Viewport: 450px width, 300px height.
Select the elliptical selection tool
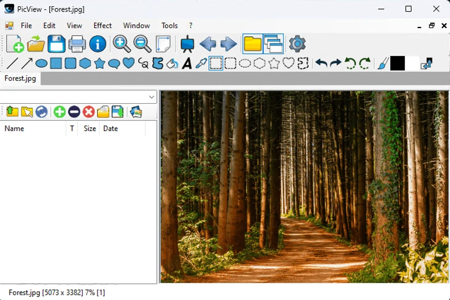(x=245, y=63)
